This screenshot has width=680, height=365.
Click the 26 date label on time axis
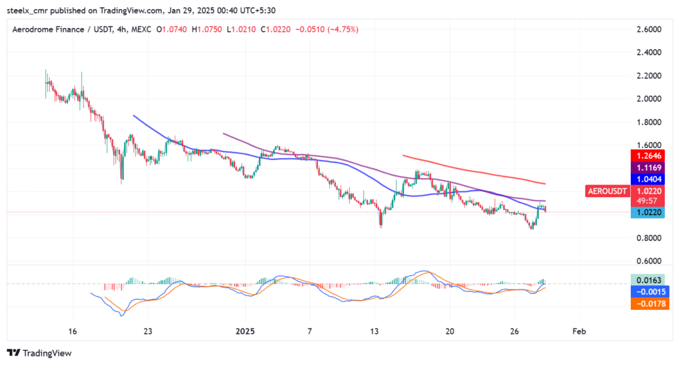tap(515, 331)
